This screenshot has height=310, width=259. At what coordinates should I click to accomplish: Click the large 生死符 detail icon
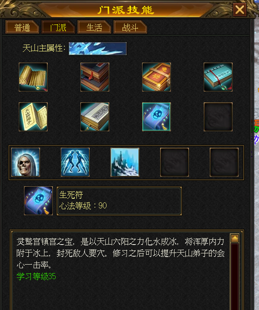[x=38, y=200]
